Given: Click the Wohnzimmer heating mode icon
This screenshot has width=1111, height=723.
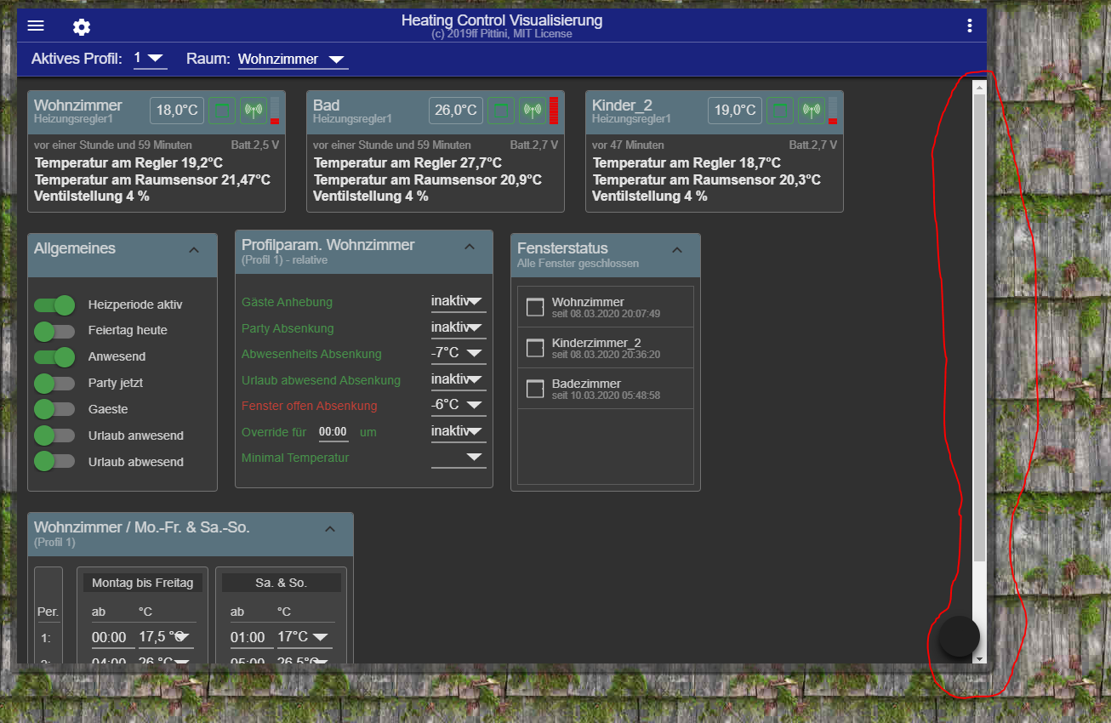Looking at the screenshot, I should coord(222,110).
